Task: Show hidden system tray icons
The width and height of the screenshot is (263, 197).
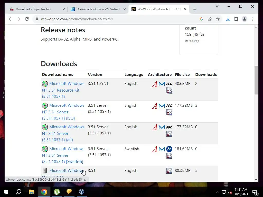Action: pyautogui.click(x=217, y=192)
